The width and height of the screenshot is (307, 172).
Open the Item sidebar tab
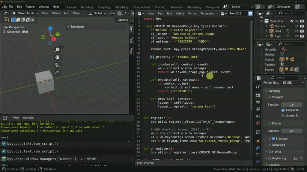click(131, 29)
